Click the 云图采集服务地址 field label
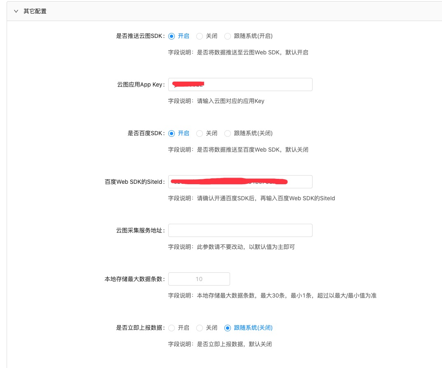This screenshot has width=442, height=368. click(140, 230)
